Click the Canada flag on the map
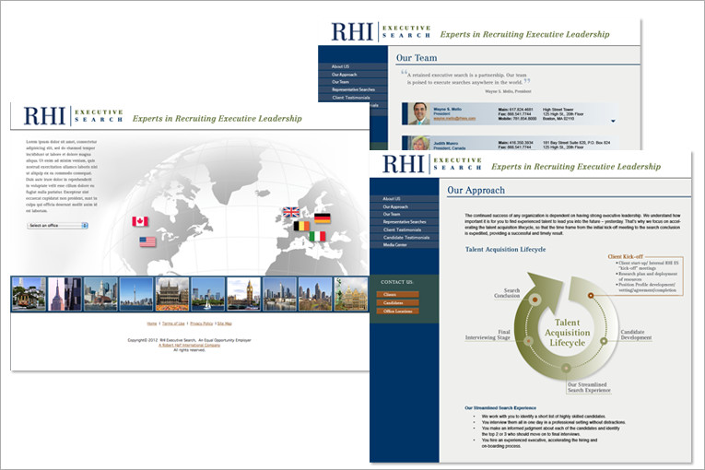 click(x=140, y=221)
